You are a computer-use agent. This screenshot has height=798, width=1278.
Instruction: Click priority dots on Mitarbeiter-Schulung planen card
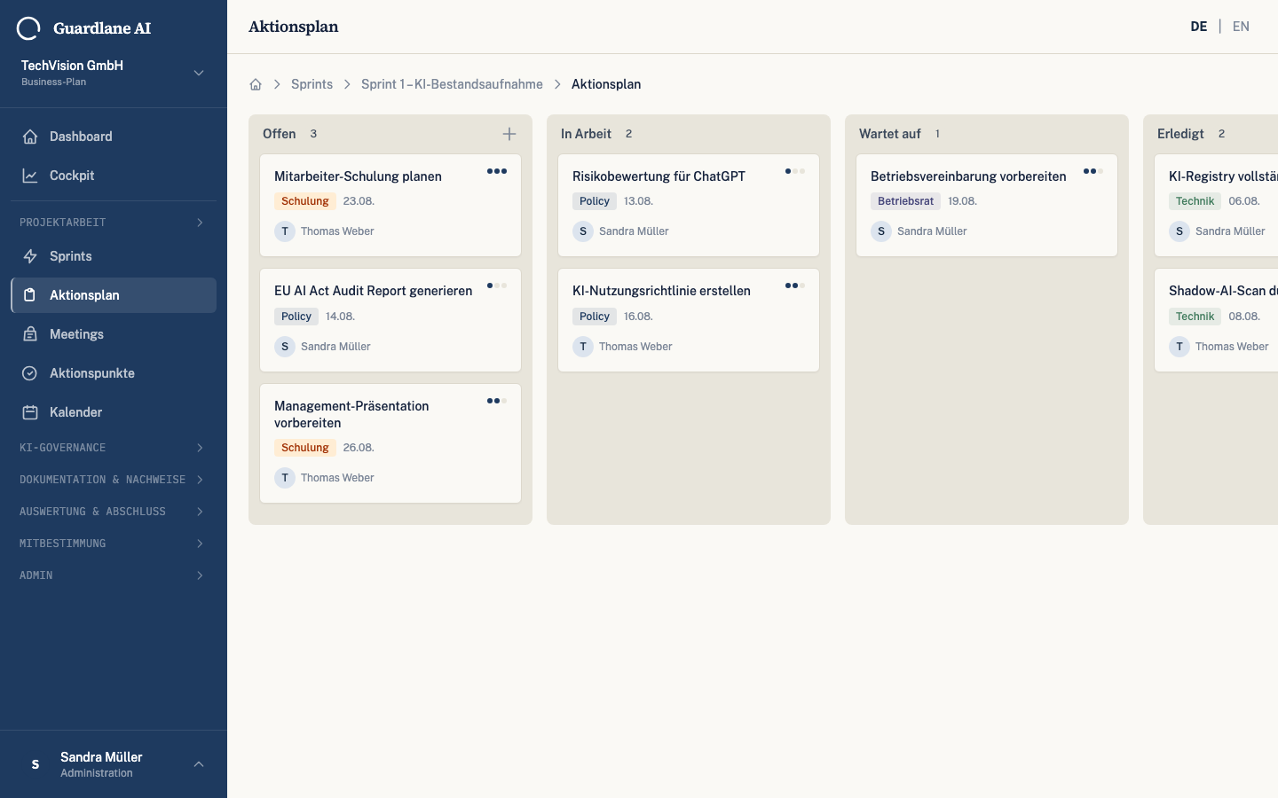click(497, 171)
